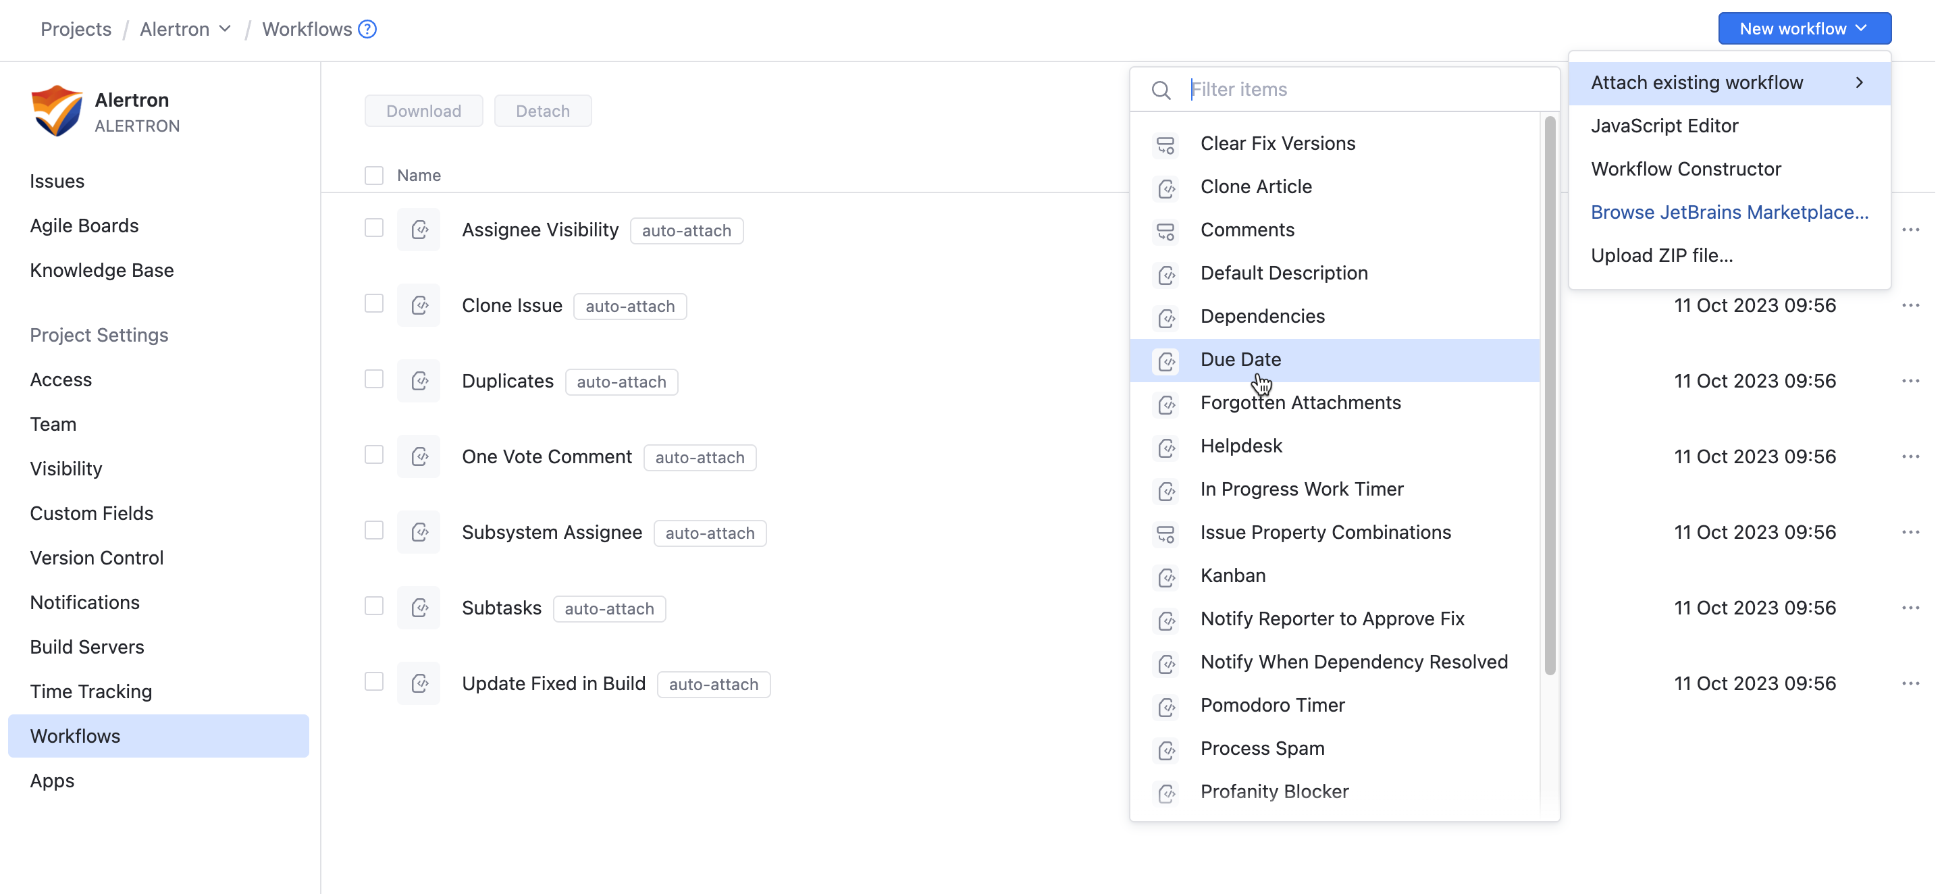Choose Upload ZIP file option

point(1662,255)
